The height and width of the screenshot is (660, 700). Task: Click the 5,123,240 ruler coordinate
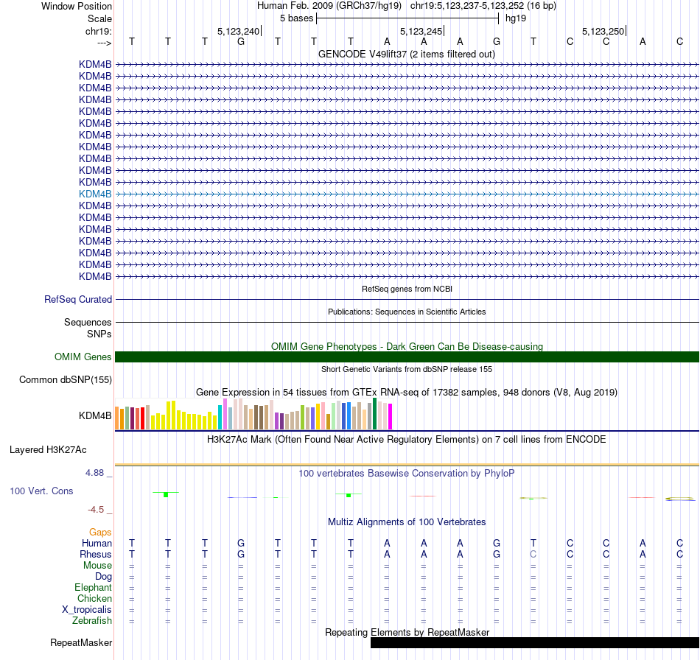[x=239, y=31]
